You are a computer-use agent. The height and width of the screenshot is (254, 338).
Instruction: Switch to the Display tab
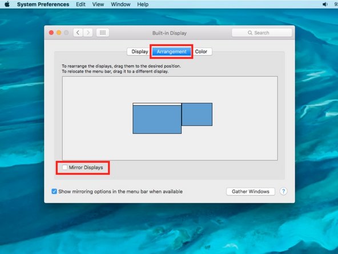click(139, 51)
